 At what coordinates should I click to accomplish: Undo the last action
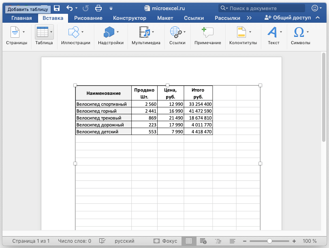[x=70, y=8]
